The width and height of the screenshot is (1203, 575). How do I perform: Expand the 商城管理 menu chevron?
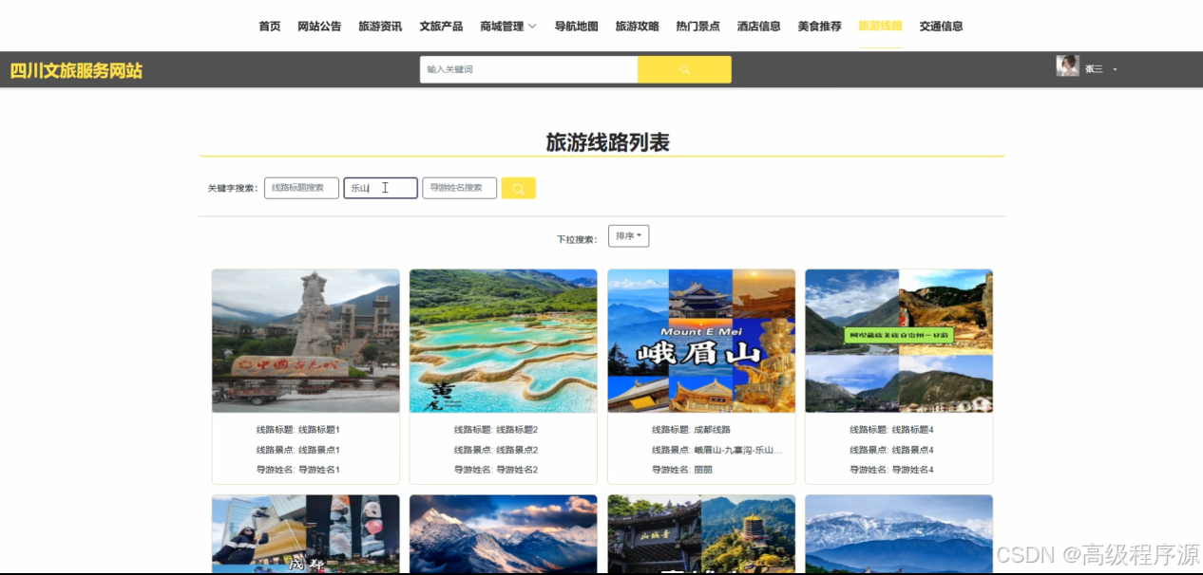(532, 27)
